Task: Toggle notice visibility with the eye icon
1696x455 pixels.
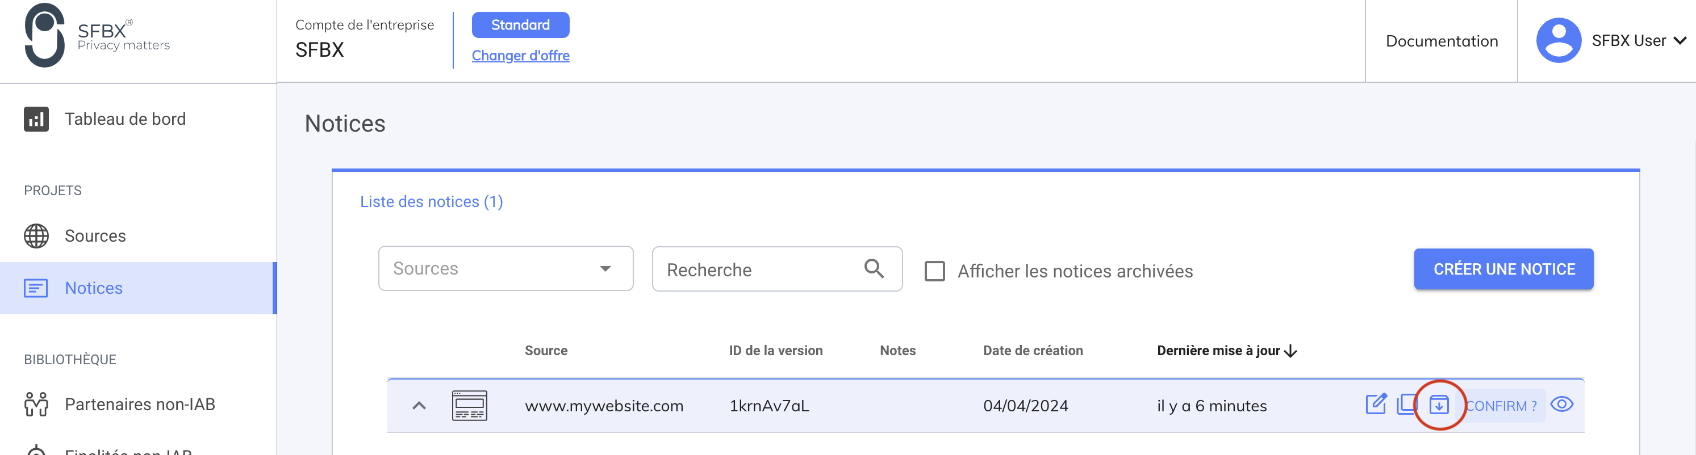Action: (1564, 405)
